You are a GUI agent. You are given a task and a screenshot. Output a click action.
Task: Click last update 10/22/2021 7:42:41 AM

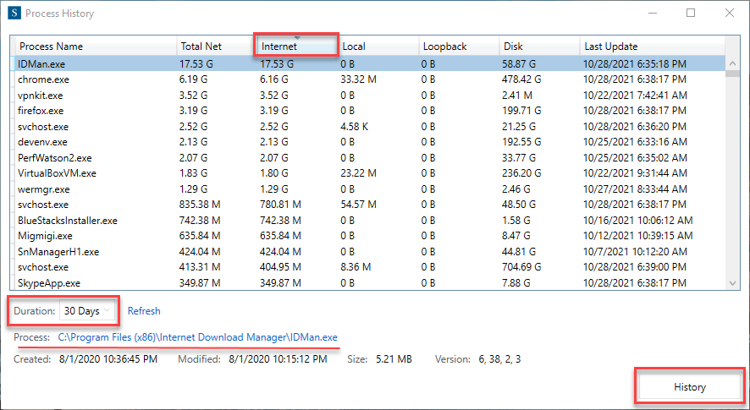[x=635, y=95]
